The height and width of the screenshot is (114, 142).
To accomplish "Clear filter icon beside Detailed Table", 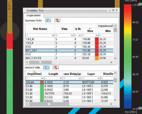I will click(56, 67).
